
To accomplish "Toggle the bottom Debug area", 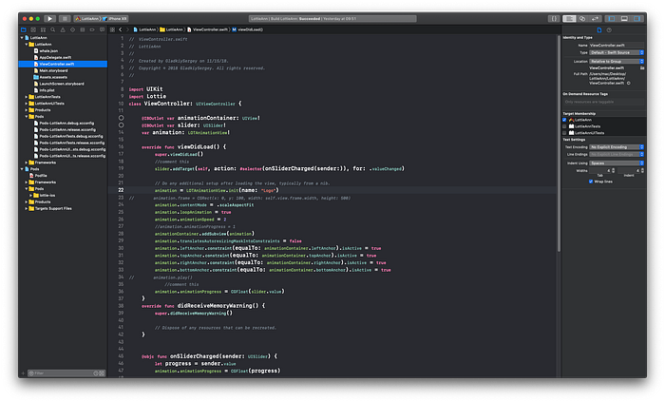I will [x=624, y=19].
